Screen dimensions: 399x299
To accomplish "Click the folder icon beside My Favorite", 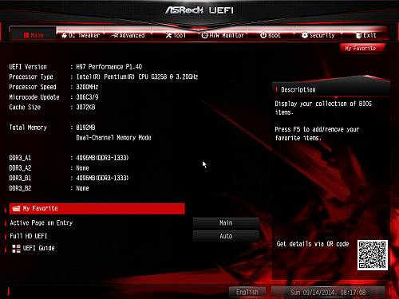I will (16, 208).
